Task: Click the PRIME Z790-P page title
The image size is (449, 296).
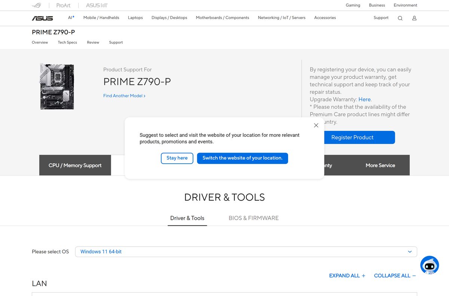Action: click(54, 32)
